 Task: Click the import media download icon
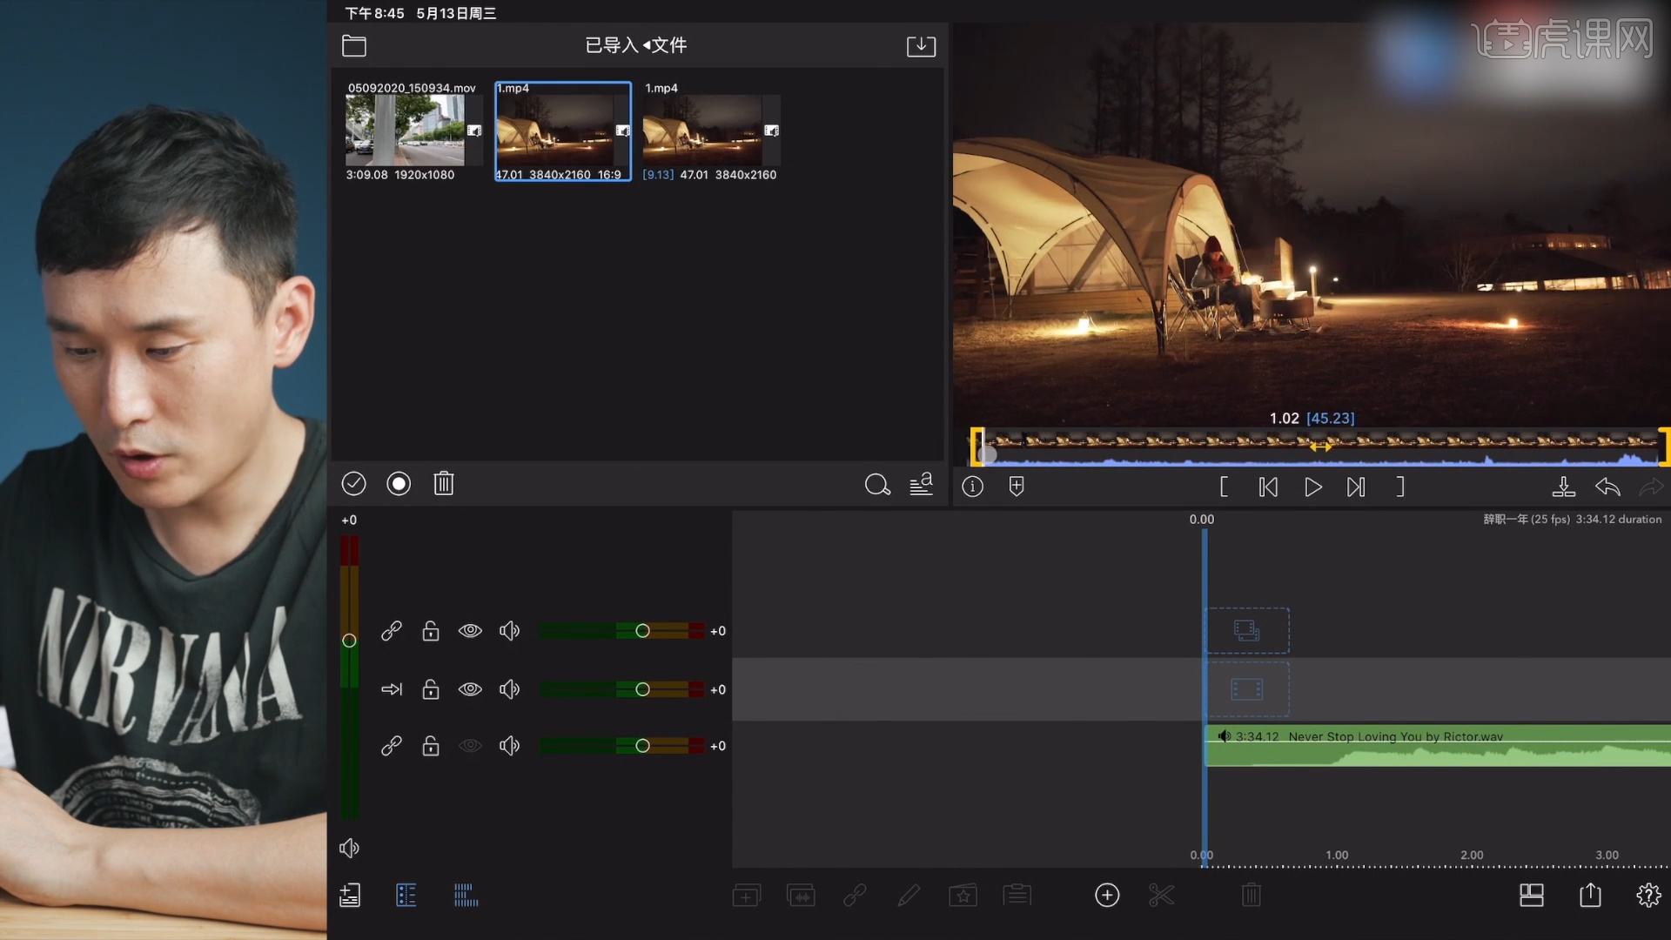point(921,45)
